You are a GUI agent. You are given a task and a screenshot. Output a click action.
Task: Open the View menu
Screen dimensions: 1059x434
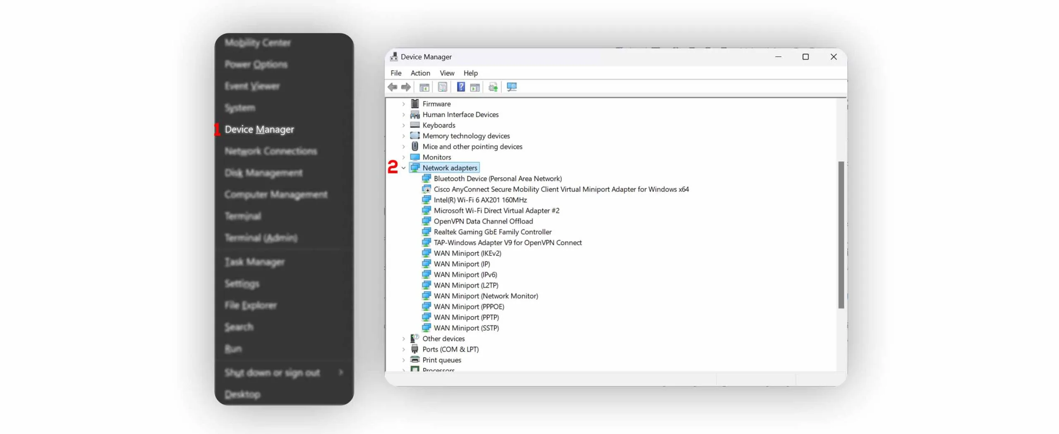click(x=447, y=73)
